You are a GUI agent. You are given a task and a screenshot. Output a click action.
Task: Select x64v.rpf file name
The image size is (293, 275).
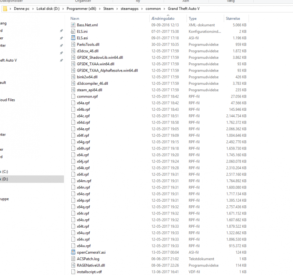pyautogui.click(x=83, y=239)
